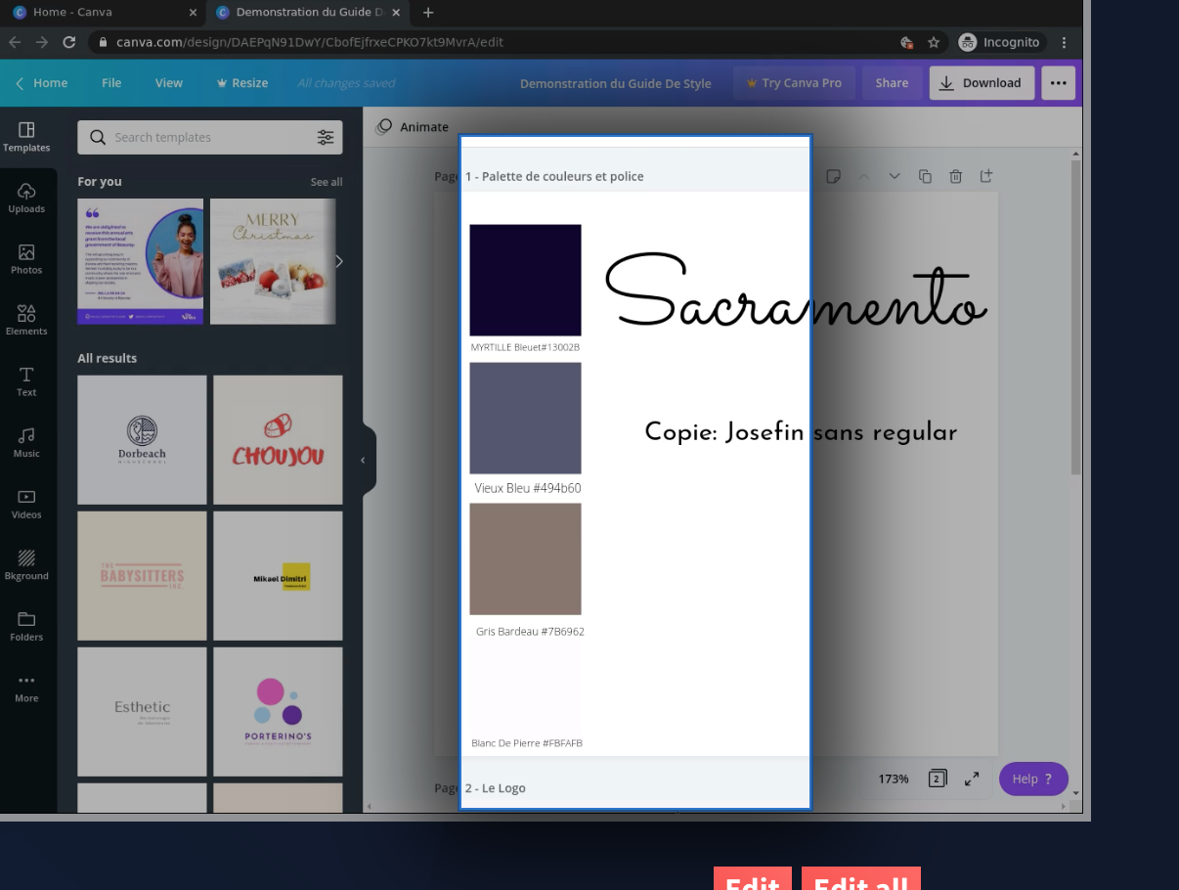Open the More sidebar options
This screenshot has height=890, width=1179.
coord(26,687)
